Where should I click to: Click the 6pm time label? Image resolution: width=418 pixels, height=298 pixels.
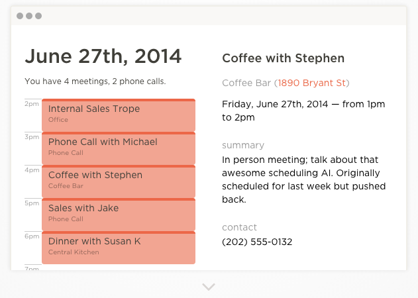32,236
